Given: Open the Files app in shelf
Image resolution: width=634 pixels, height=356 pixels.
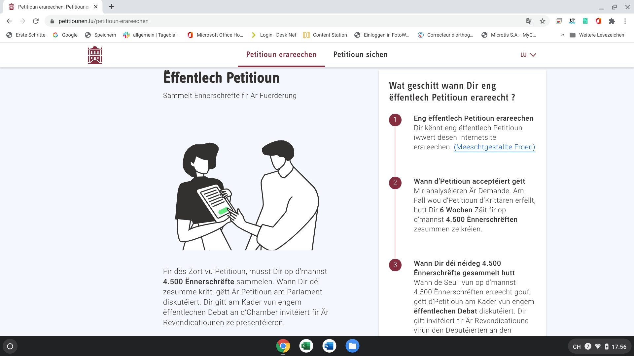Looking at the screenshot, I should point(352,346).
